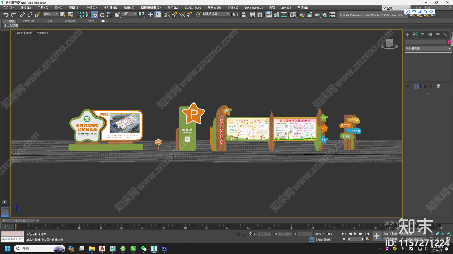The width and height of the screenshot is (453, 254).
Task: Click 设置关键点 set key button
Action: [390, 239]
